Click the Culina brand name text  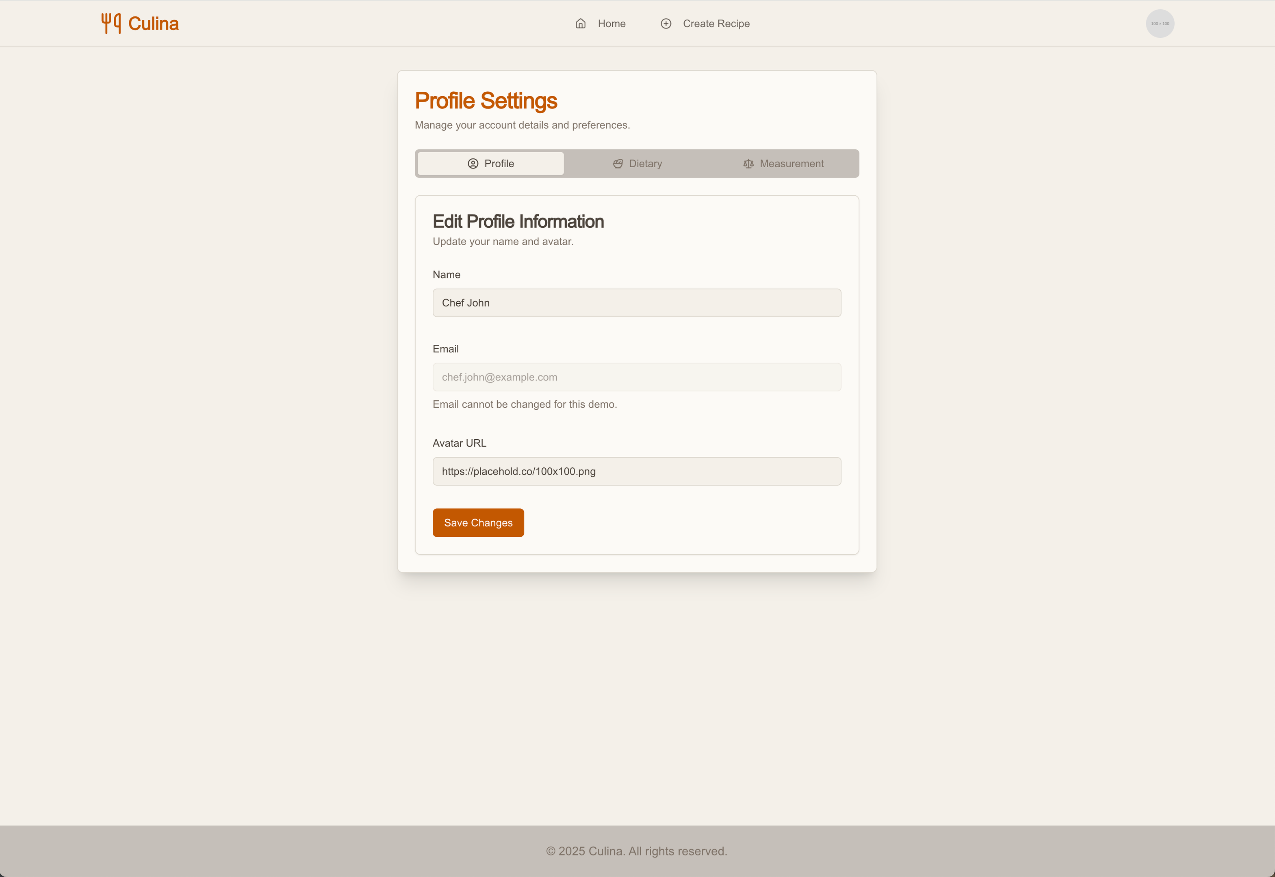(x=154, y=24)
